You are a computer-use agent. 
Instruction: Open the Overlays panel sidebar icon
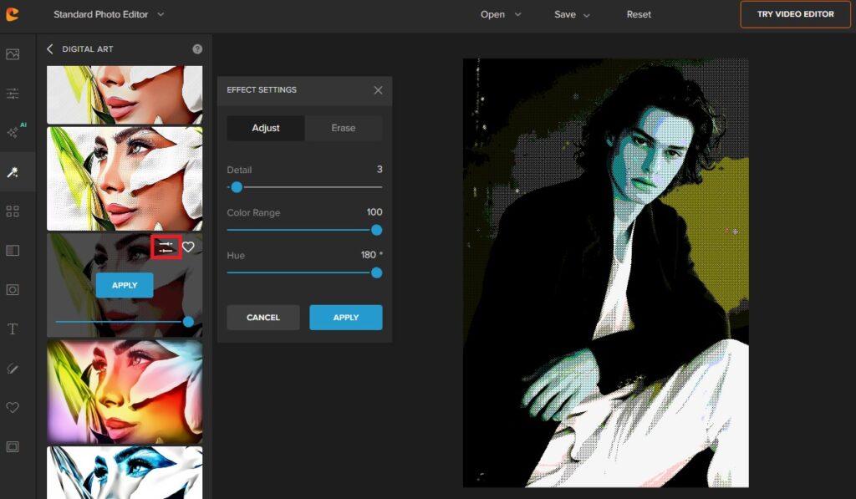point(13,251)
